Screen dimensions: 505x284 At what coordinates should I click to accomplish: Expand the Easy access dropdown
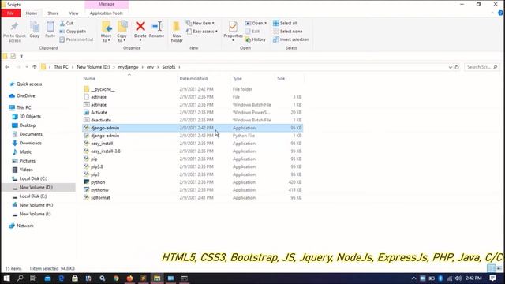202,32
